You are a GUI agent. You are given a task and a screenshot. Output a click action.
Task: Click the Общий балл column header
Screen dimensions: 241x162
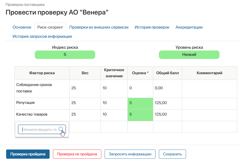tap(167, 73)
